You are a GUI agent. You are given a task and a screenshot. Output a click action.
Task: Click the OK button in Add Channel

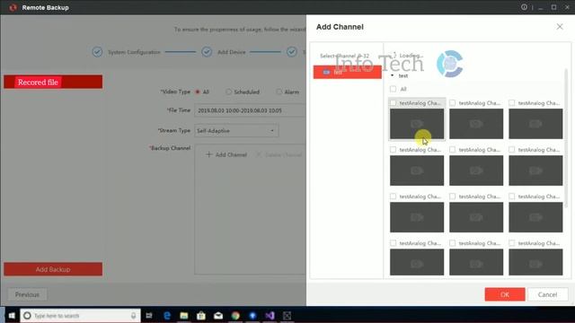click(505, 294)
